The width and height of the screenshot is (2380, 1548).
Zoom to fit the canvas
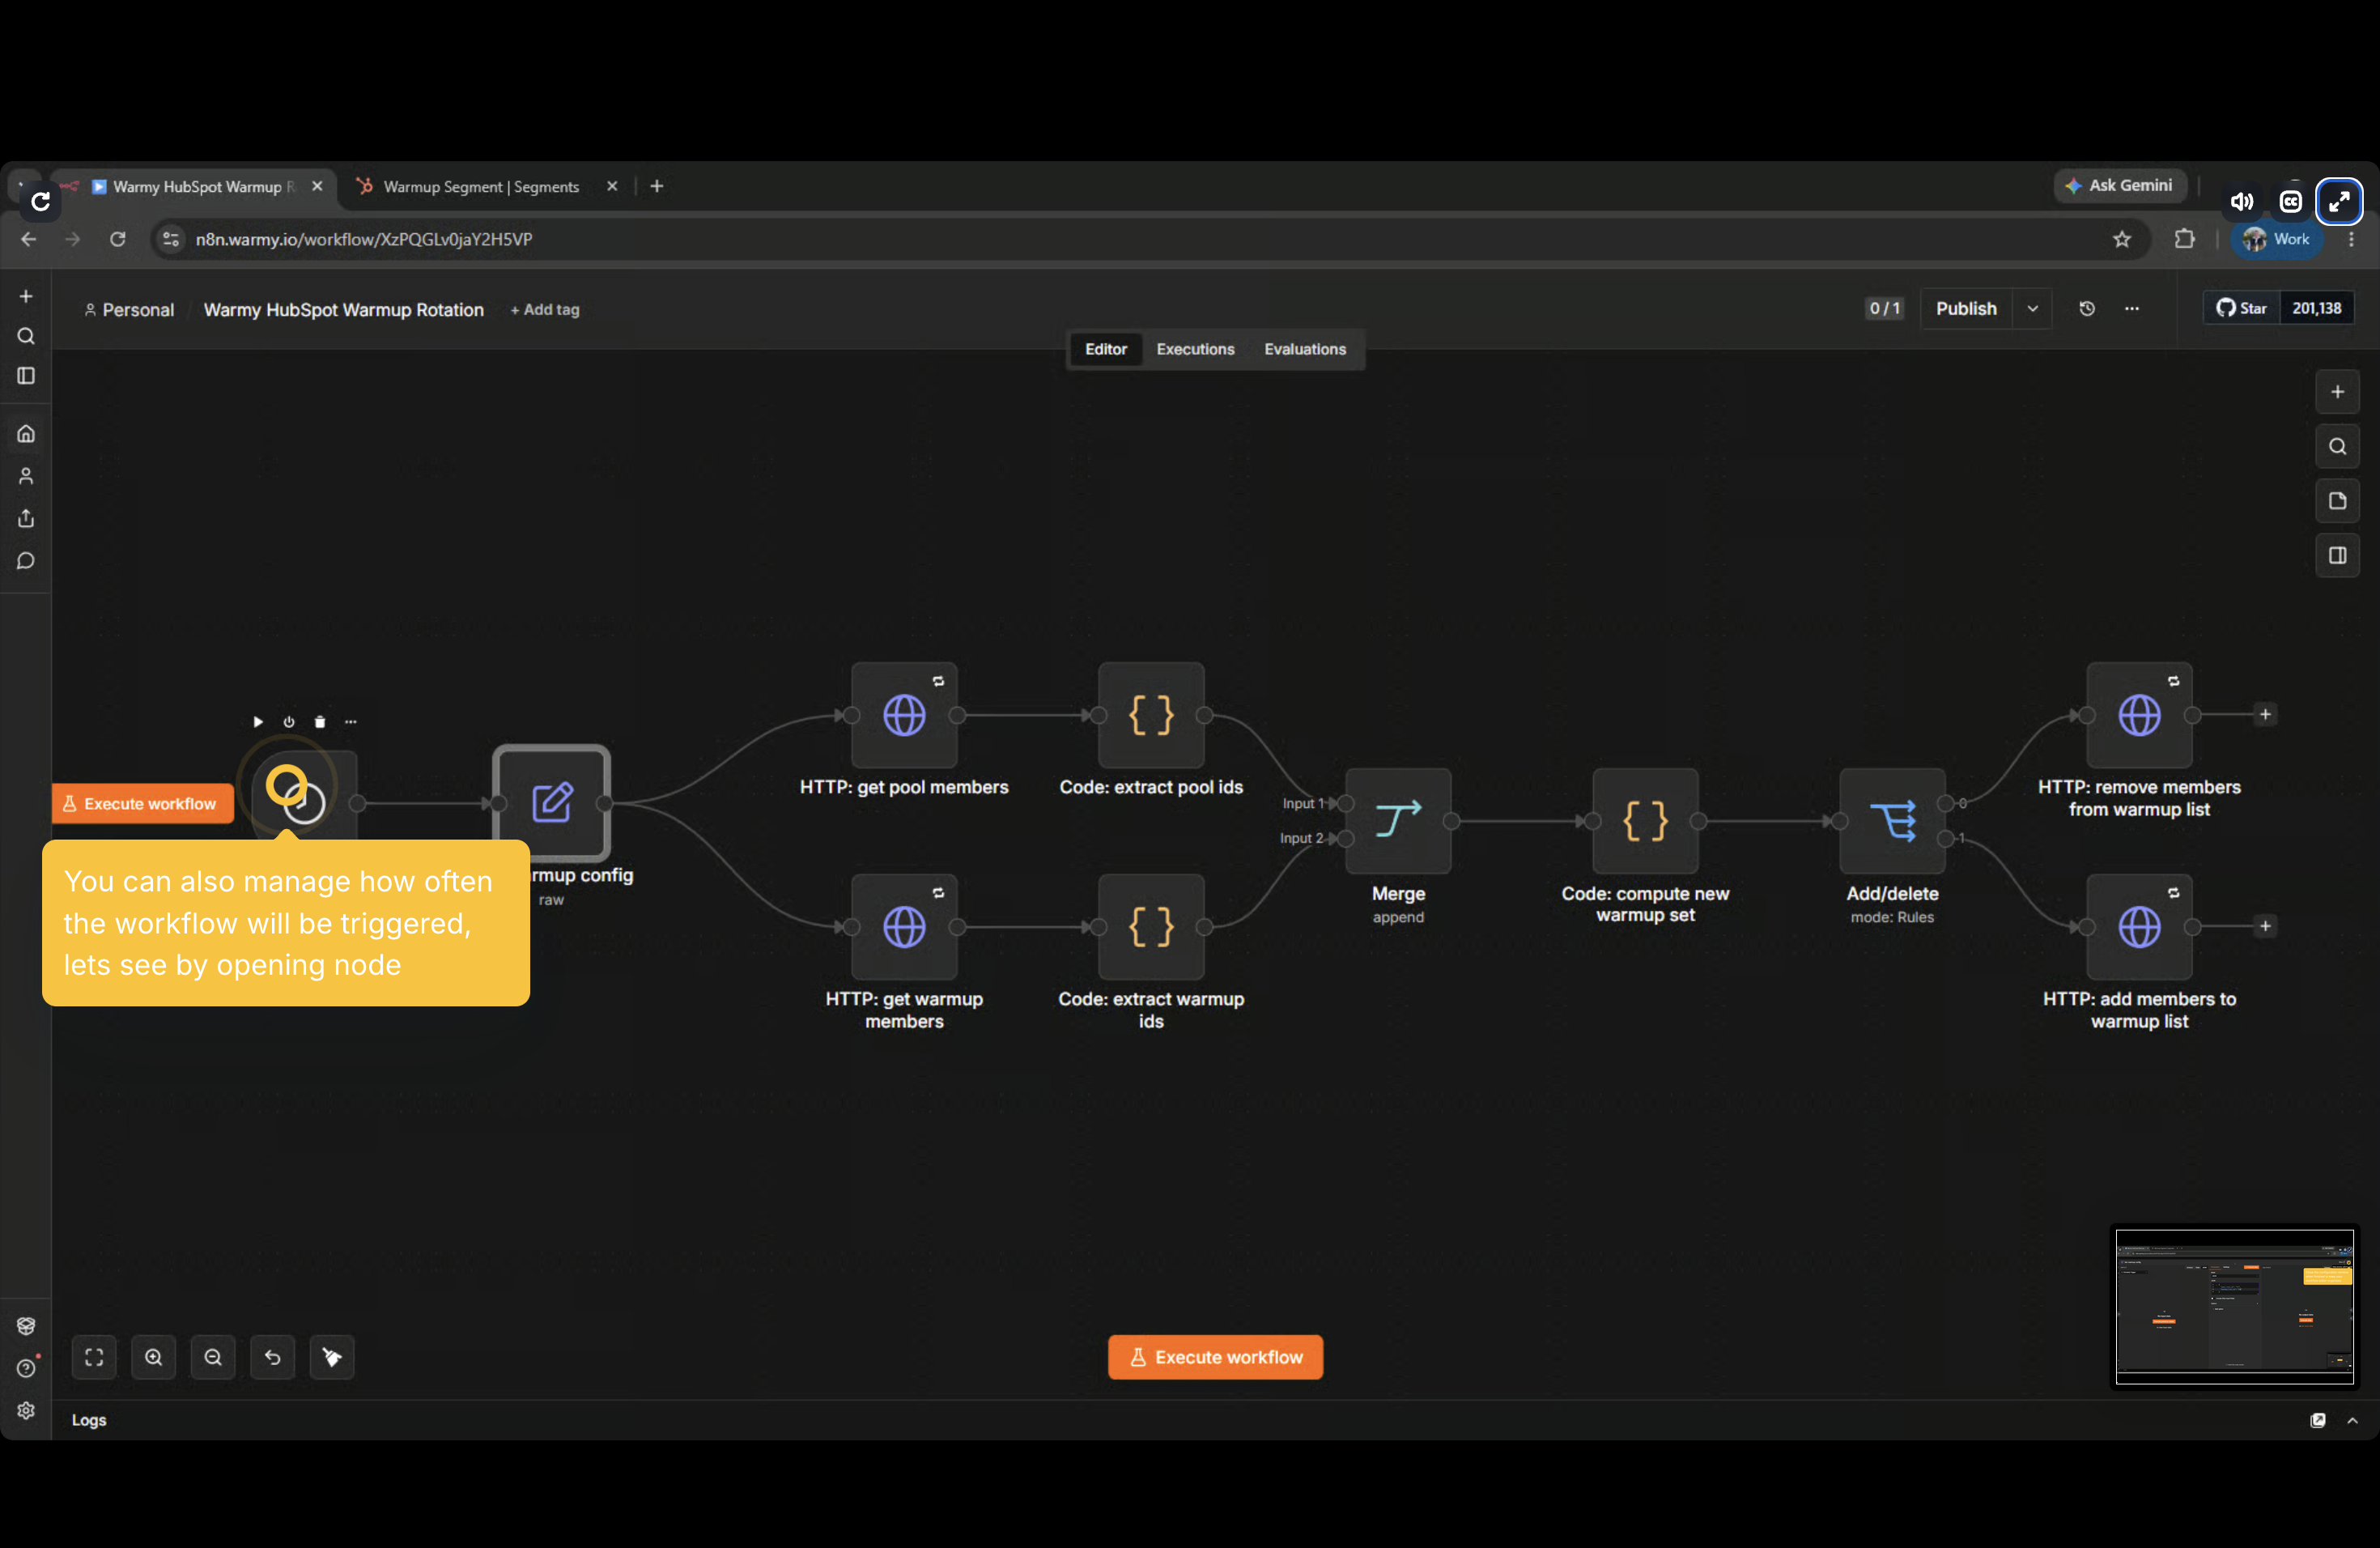(94, 1357)
